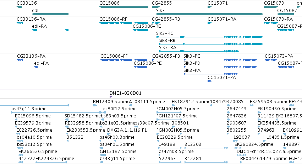
Task: Select the CG15071-PA protein label
Action: pos(222,78)
